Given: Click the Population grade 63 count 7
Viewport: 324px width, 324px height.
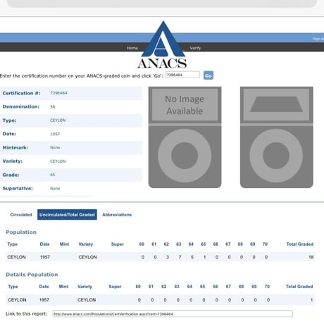Looking at the screenshot, I should point(180,257).
